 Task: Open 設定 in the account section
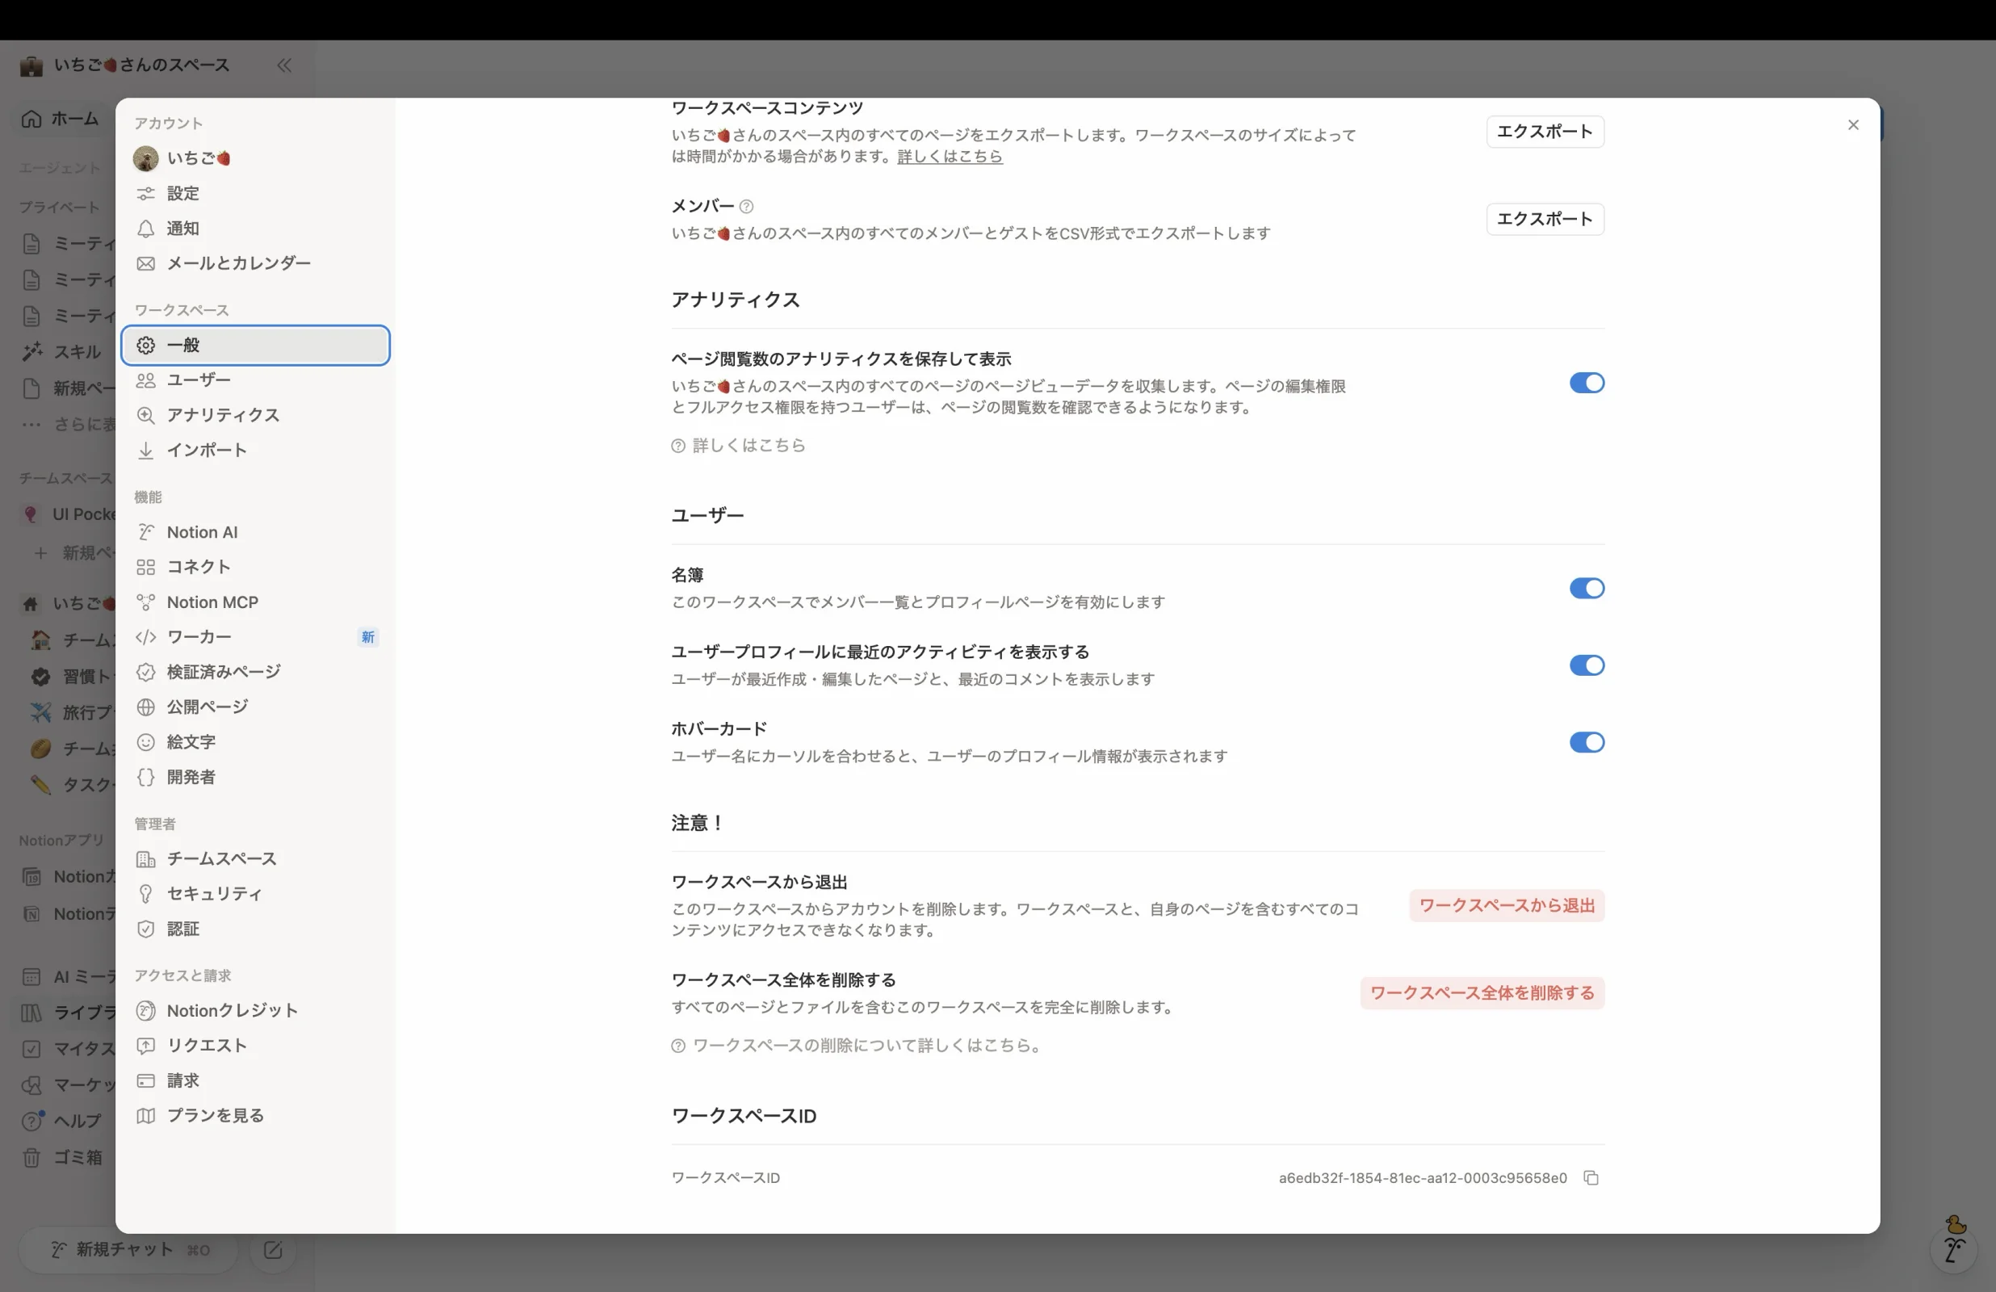[x=256, y=194]
